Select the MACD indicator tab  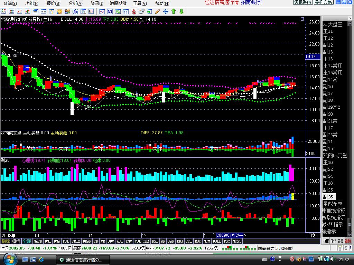click(38, 241)
